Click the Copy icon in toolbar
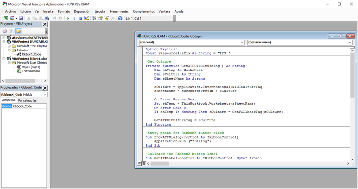The image size is (358, 189). click(35, 18)
